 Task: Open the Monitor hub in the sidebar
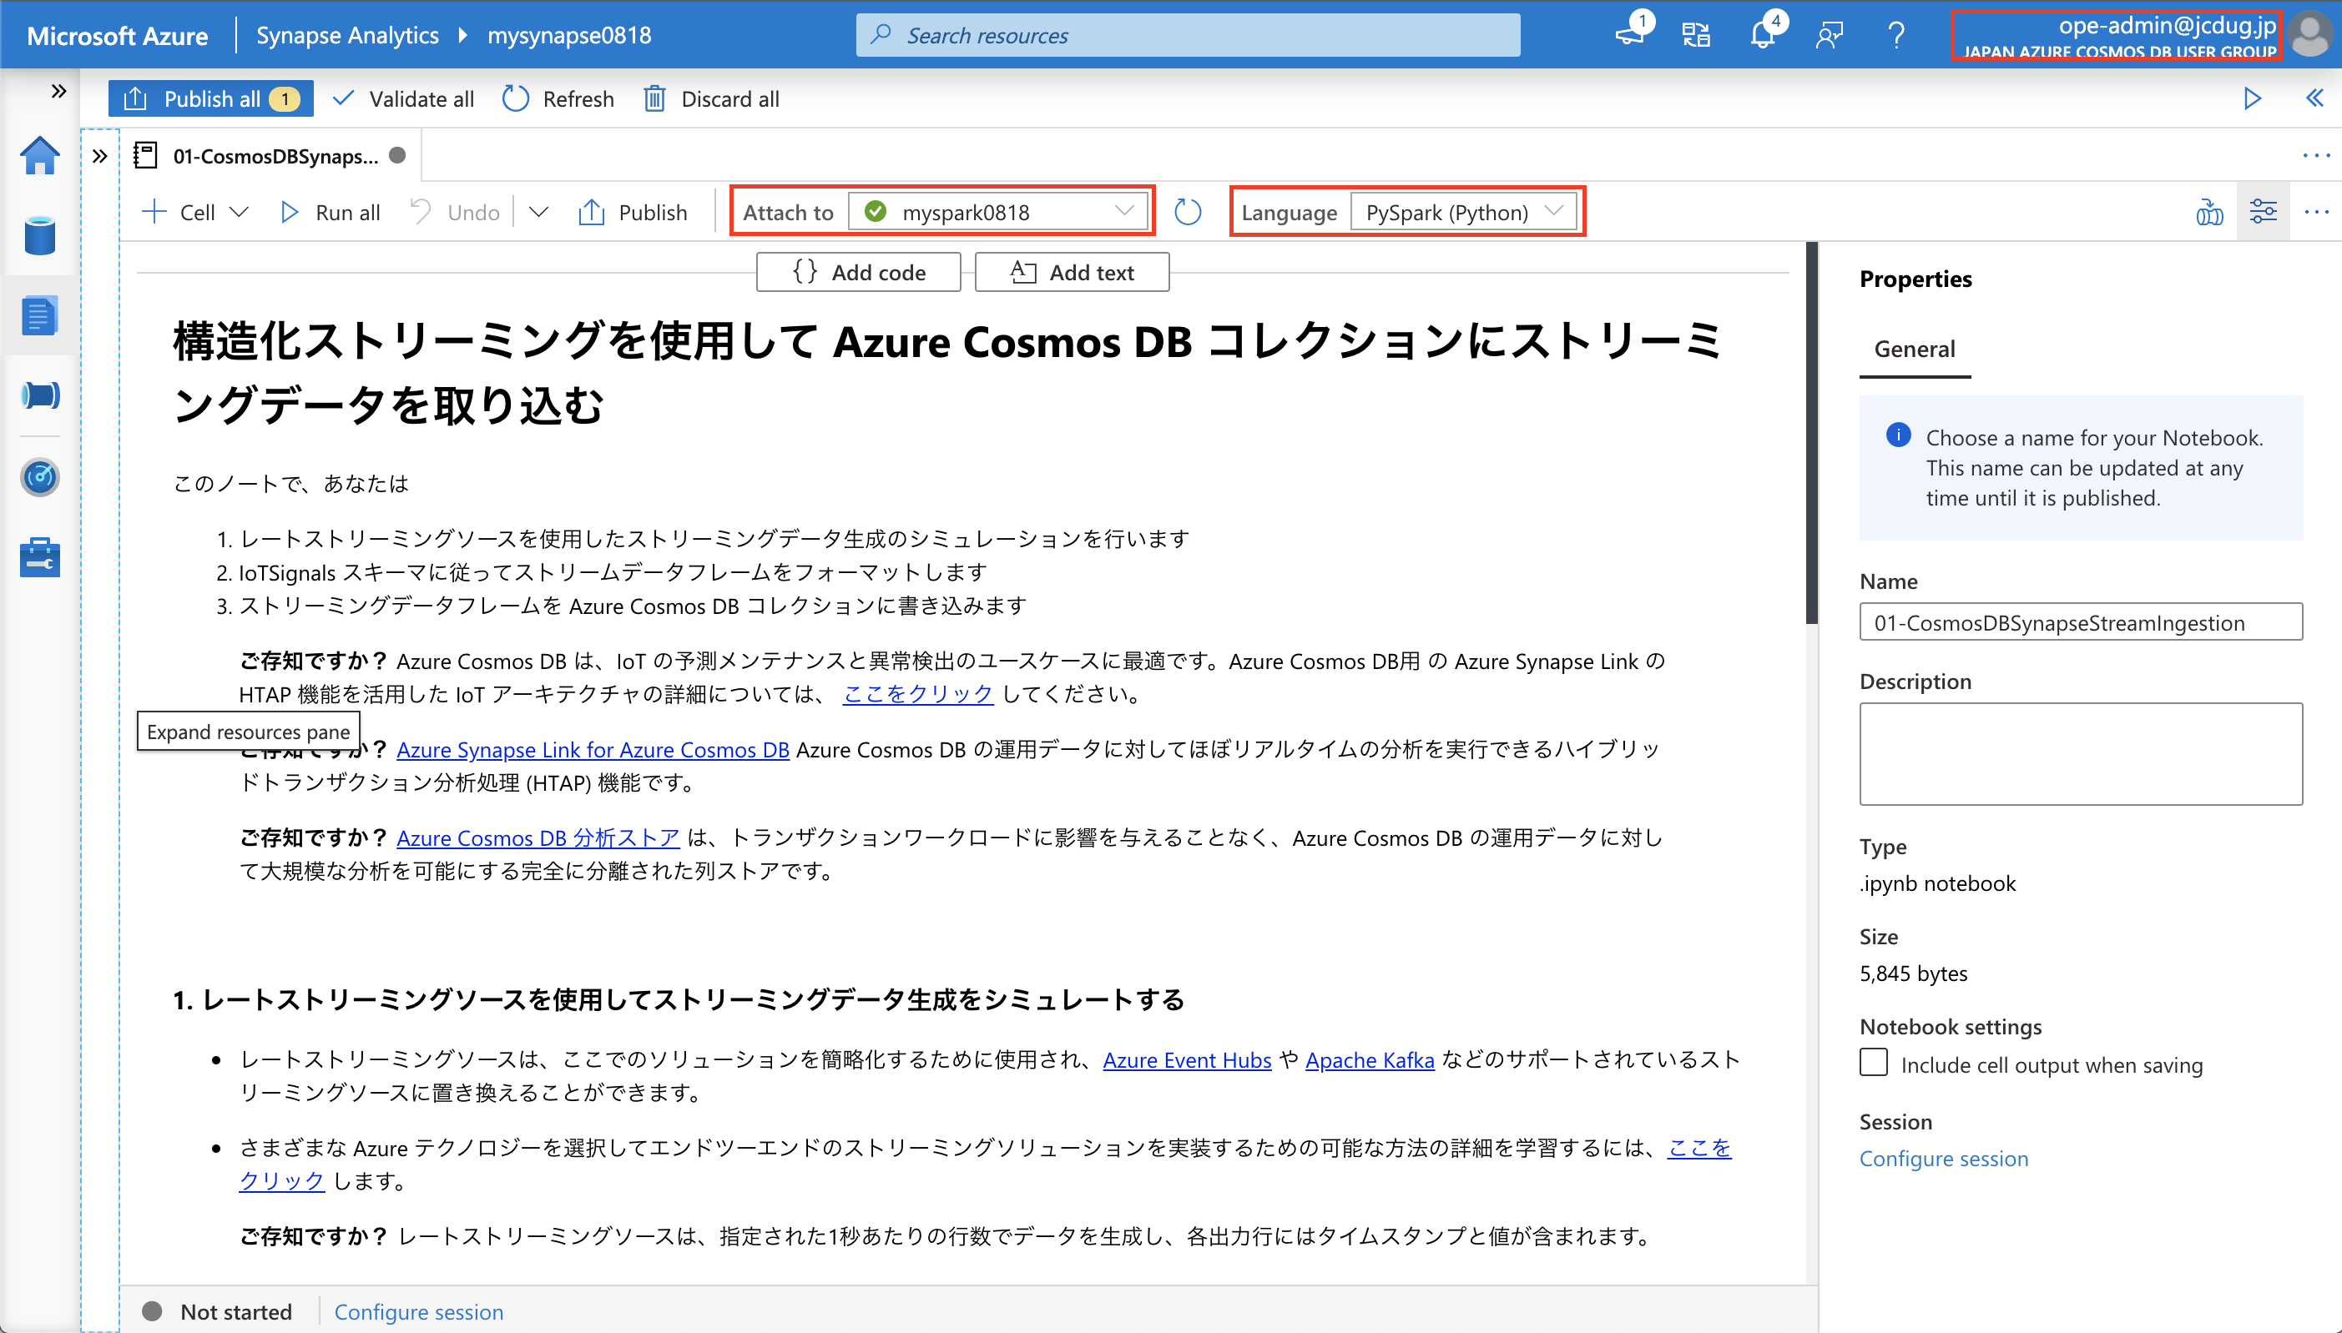pyautogui.click(x=40, y=477)
